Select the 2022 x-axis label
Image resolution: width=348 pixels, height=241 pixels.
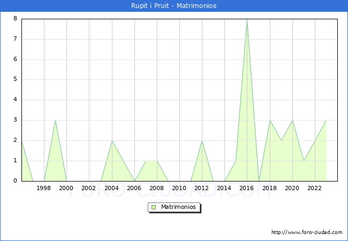[314, 188]
